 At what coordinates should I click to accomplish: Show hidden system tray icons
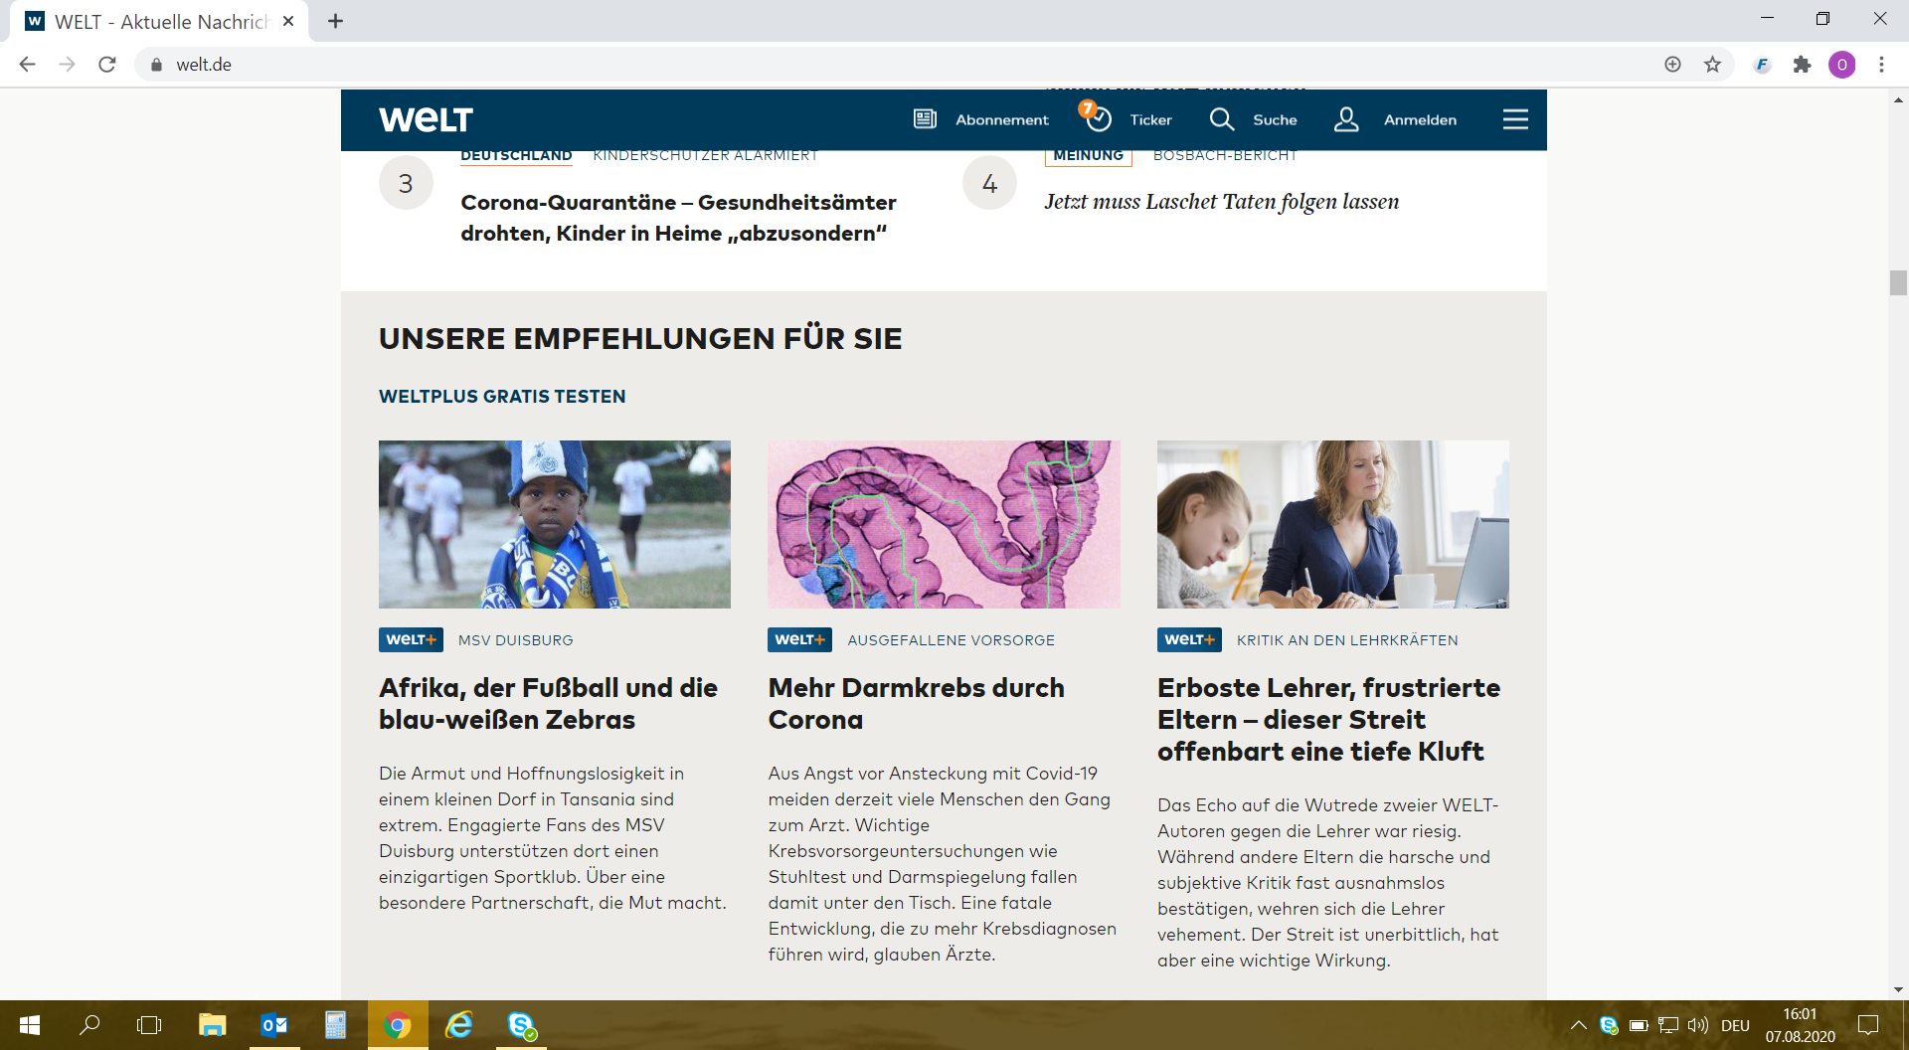(x=1578, y=1025)
